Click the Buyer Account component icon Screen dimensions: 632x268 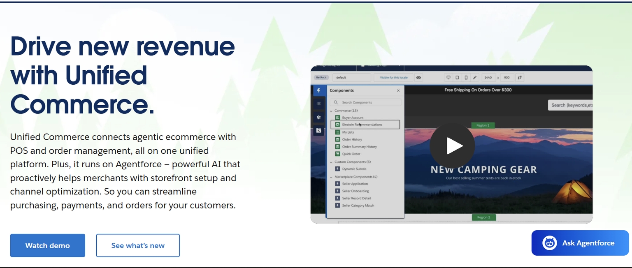[x=337, y=118]
